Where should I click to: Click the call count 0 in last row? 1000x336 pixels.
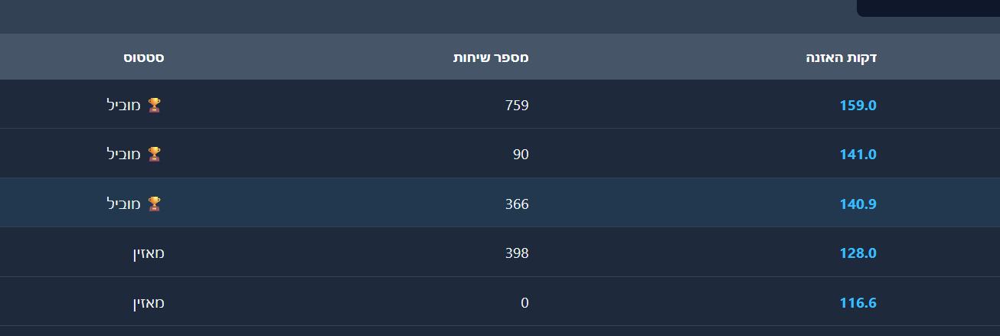tap(525, 302)
